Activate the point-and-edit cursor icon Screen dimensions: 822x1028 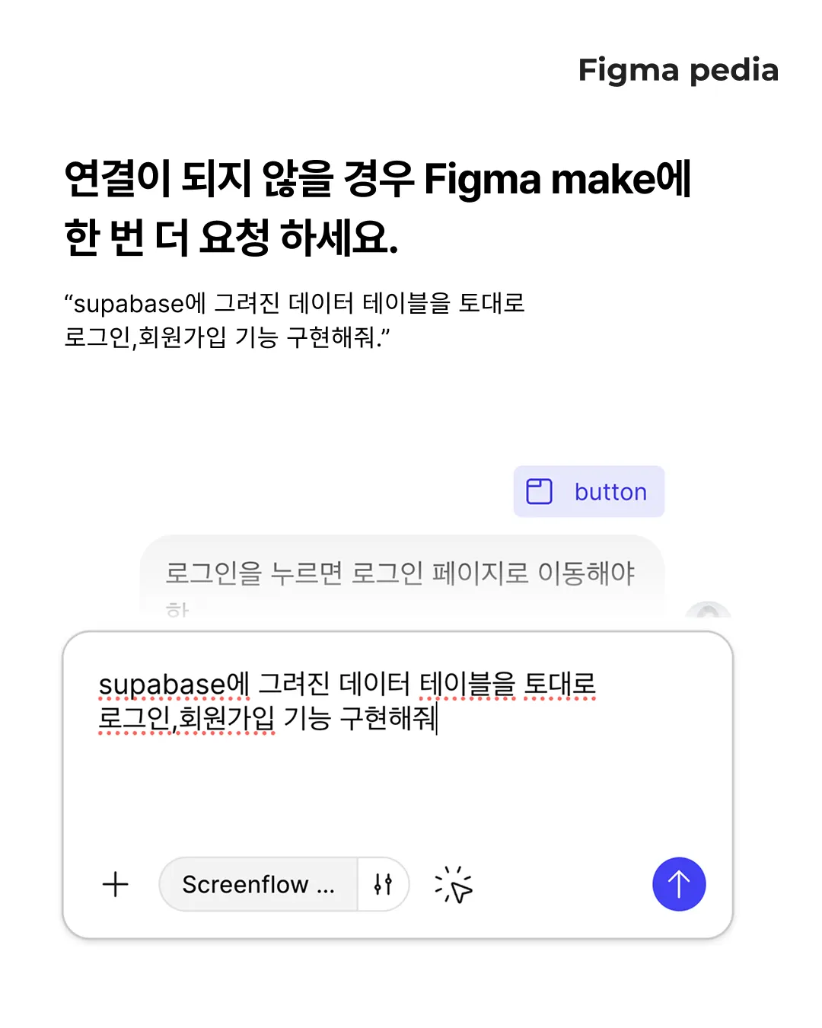pos(454,885)
